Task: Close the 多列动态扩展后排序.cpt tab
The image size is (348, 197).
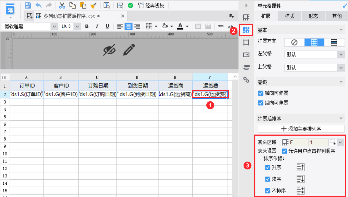Action: point(123,16)
